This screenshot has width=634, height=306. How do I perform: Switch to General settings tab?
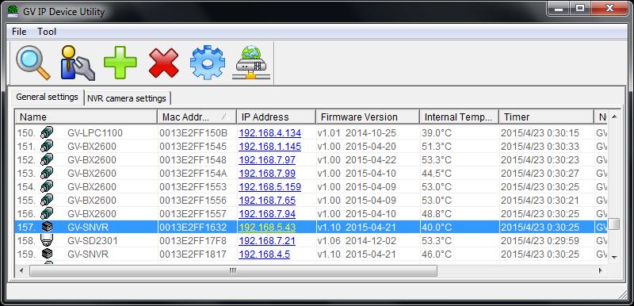[x=48, y=97]
